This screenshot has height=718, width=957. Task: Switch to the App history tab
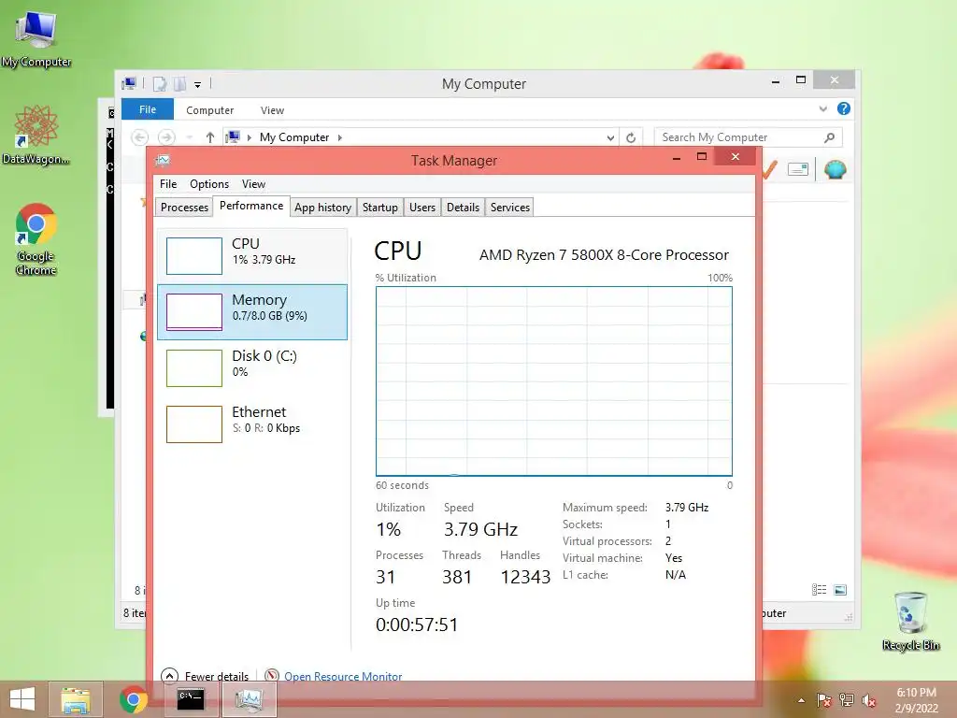pyautogui.click(x=322, y=207)
